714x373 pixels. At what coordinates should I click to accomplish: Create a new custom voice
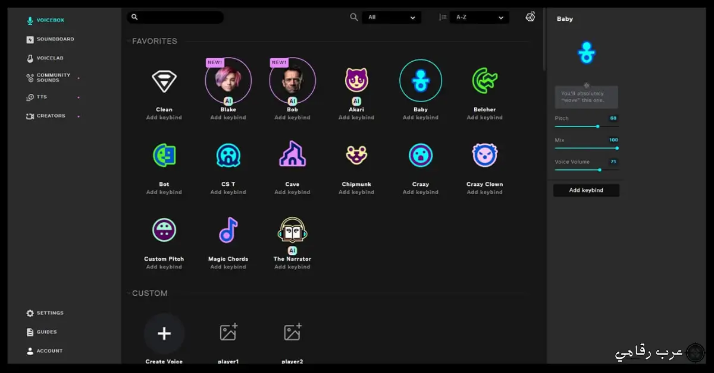tap(164, 333)
